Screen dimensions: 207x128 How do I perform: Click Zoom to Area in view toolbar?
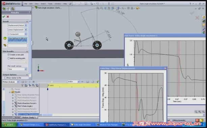coord(101,8)
